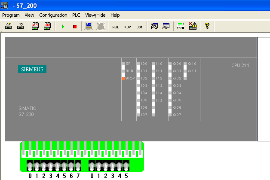Click the CPU 214 label
Screen dimensions: 270x180
point(240,65)
